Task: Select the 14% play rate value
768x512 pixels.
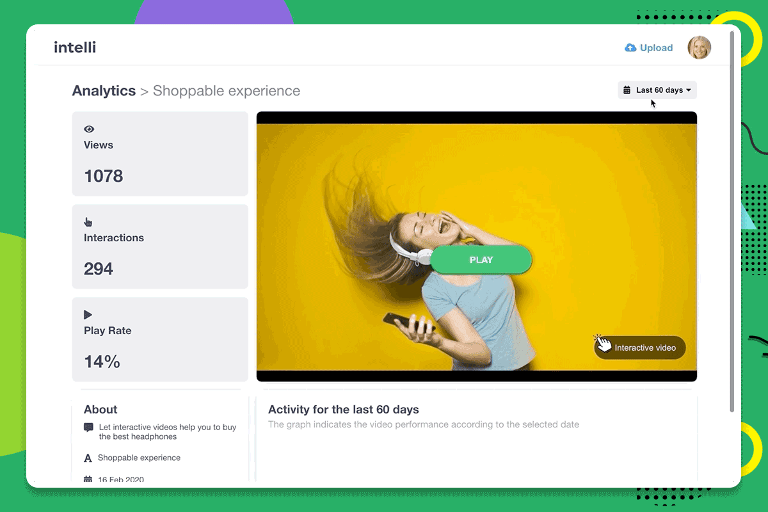Action: point(102,362)
